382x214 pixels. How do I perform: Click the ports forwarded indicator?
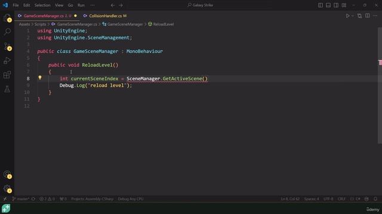pyautogui.click(x=63, y=199)
